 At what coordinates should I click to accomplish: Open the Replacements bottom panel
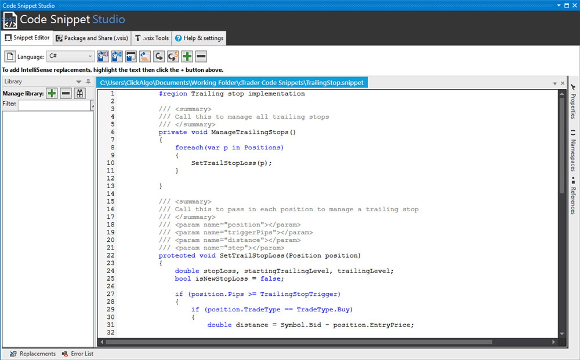32,354
